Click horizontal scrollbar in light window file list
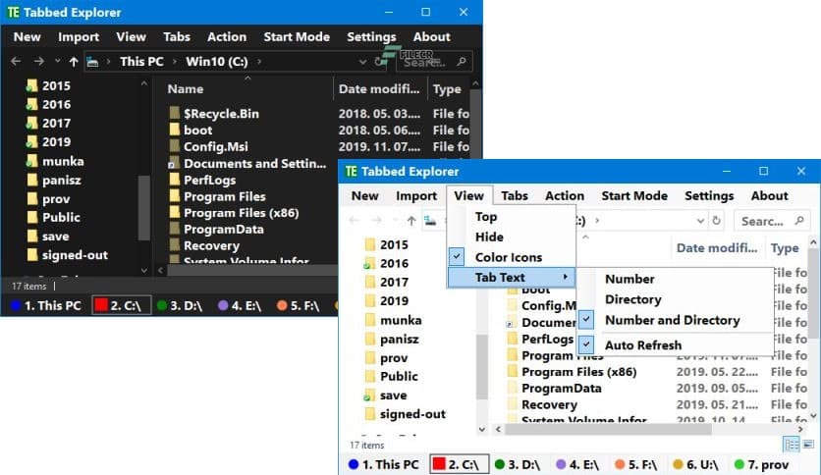This screenshot has height=475, width=821. pos(607,429)
